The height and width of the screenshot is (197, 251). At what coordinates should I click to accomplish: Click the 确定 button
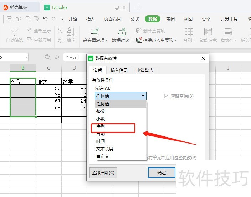pyautogui.click(x=162, y=173)
